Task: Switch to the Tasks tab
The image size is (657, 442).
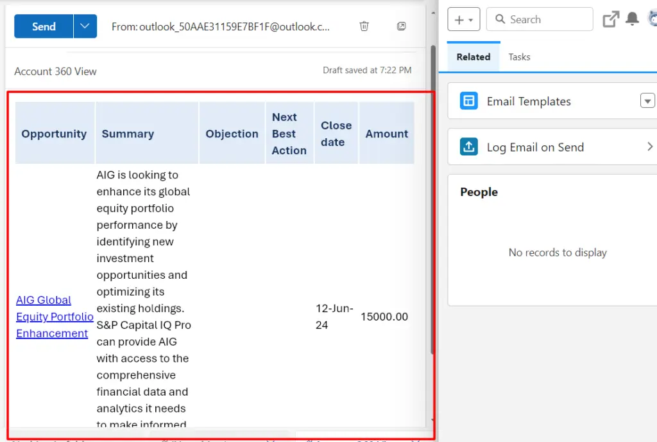Action: point(519,57)
